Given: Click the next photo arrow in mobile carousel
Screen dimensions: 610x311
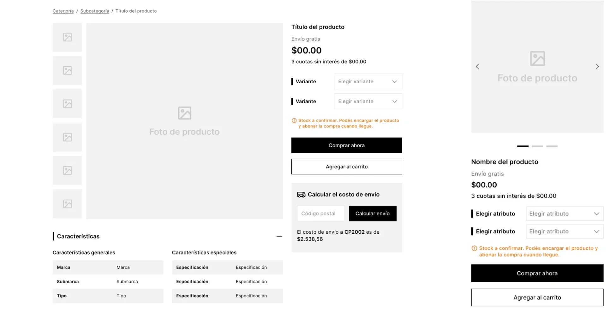Looking at the screenshot, I should pos(597,67).
